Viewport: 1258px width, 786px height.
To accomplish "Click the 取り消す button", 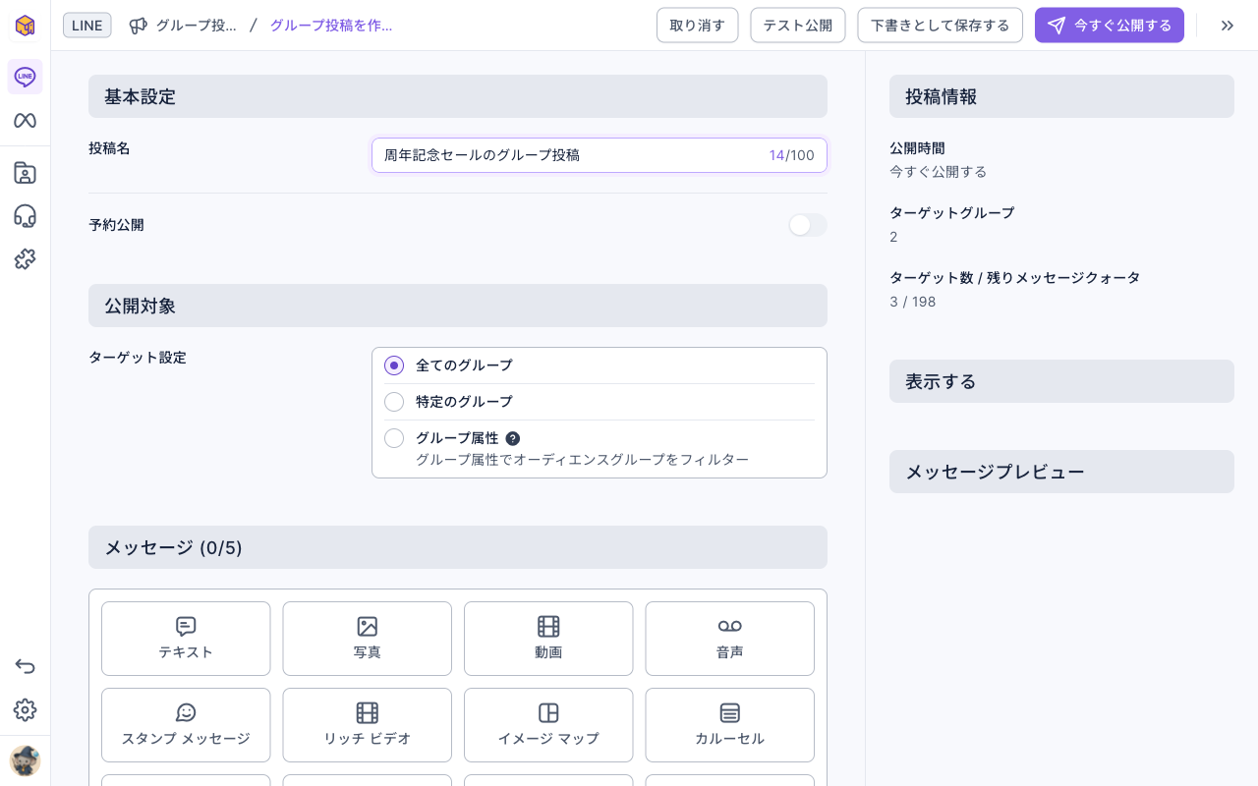I will pos(697,26).
